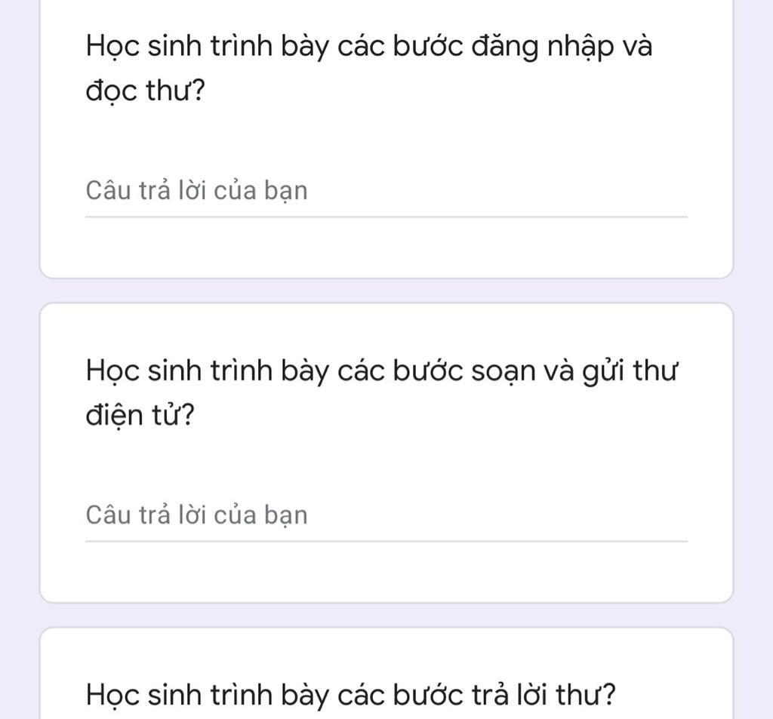The image size is (773, 719).
Task: Focus the first "Câu trả lời của bạn" placeholder
Action: [x=196, y=192]
